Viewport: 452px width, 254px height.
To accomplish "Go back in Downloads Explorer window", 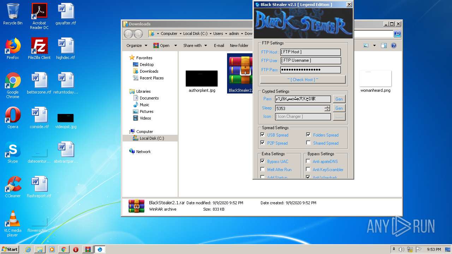I will 128,34.
